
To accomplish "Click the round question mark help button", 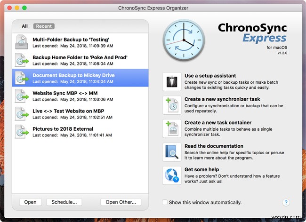I will [286, 203].
